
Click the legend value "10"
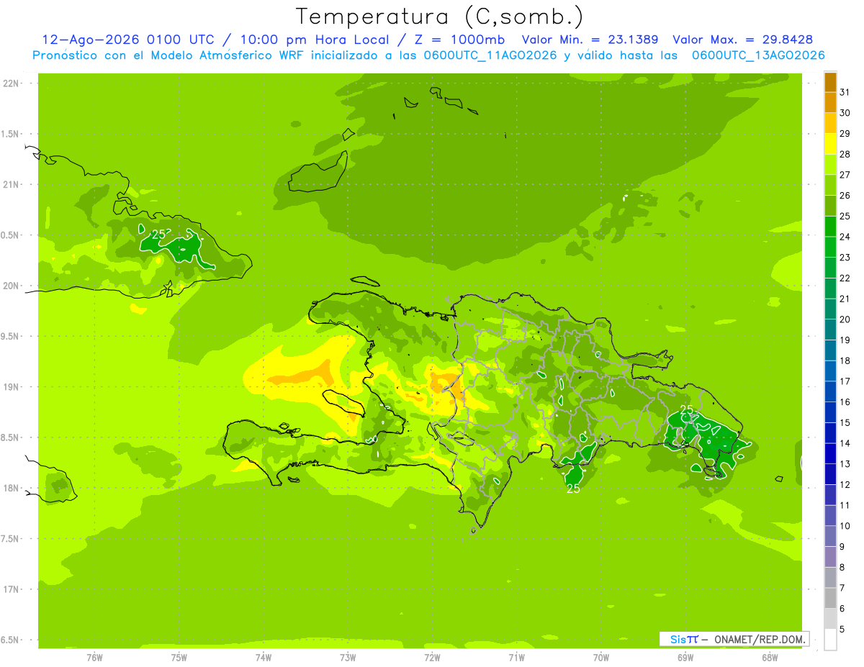[x=845, y=526]
